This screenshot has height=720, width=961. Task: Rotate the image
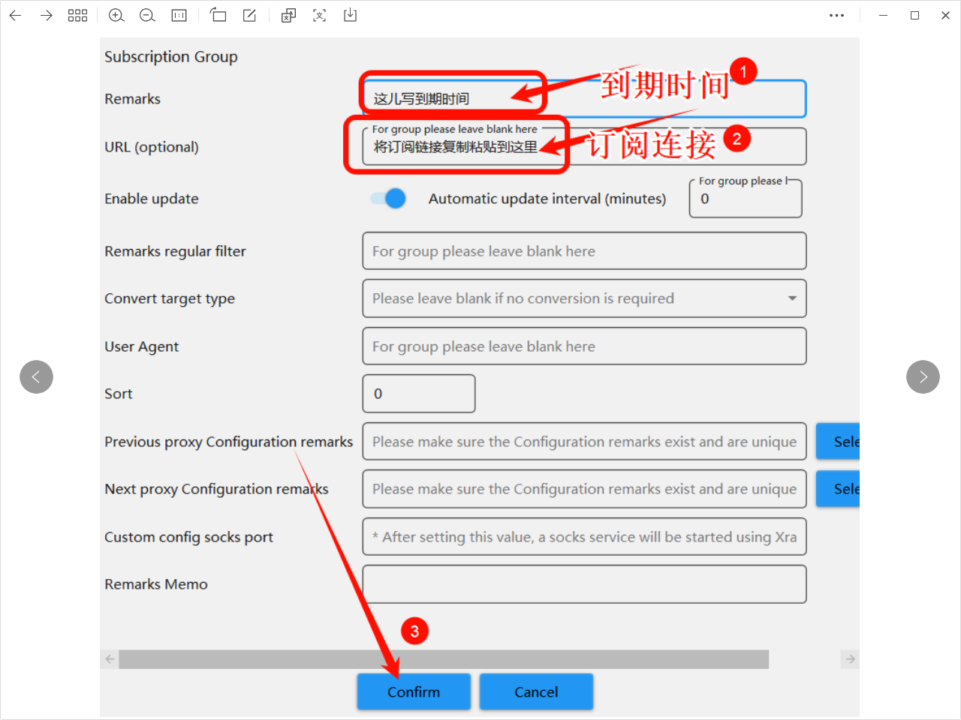(218, 15)
